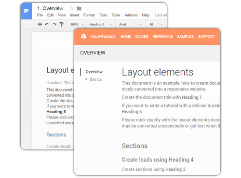Open the SUPPORT nav link
The width and height of the screenshot is (241, 178).
point(206,37)
